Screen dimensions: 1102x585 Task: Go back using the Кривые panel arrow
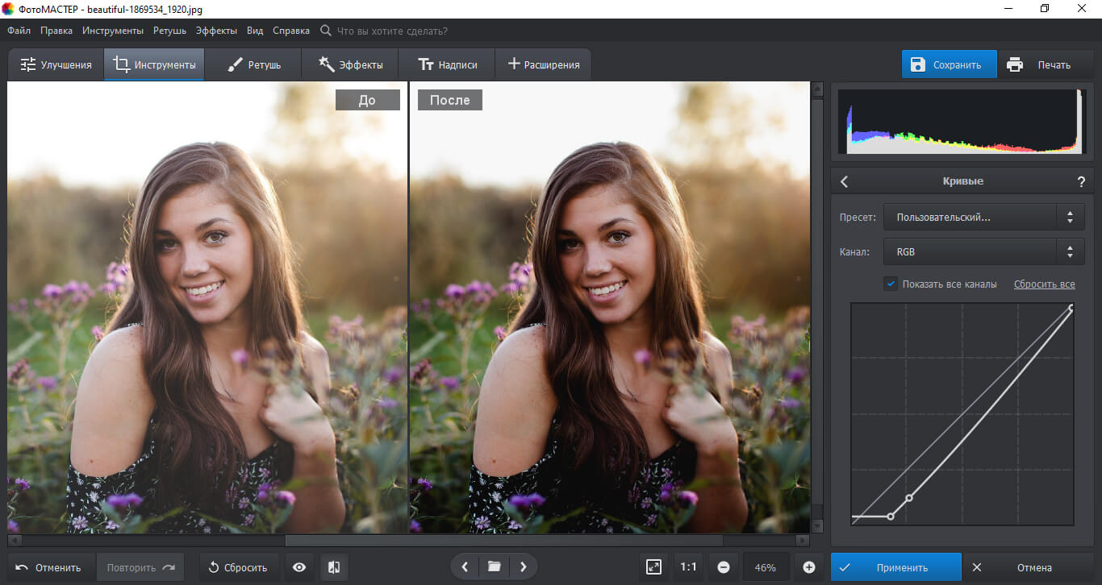point(845,182)
